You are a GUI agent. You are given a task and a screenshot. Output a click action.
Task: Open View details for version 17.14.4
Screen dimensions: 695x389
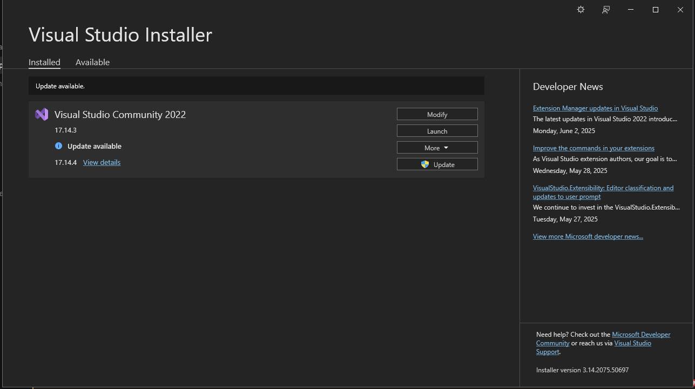[102, 162]
